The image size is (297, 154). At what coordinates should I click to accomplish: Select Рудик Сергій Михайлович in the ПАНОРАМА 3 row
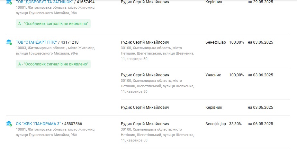point(145,124)
